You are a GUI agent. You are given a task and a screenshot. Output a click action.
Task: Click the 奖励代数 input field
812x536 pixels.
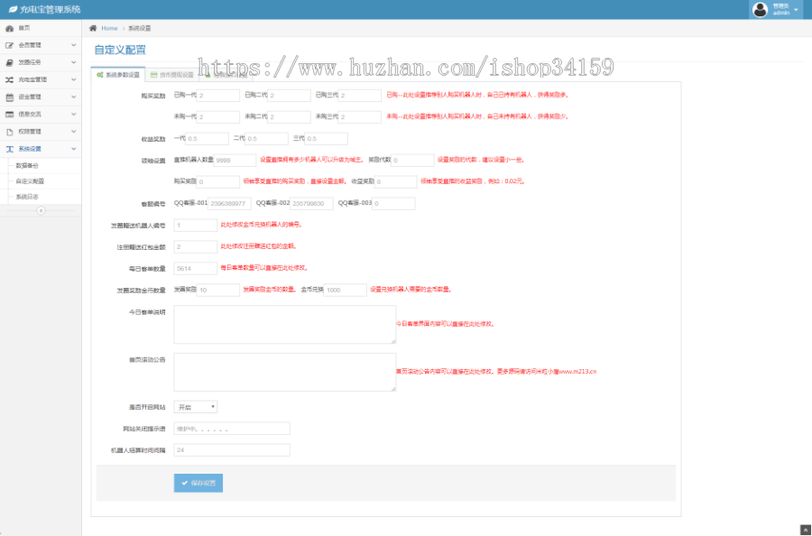412,160
